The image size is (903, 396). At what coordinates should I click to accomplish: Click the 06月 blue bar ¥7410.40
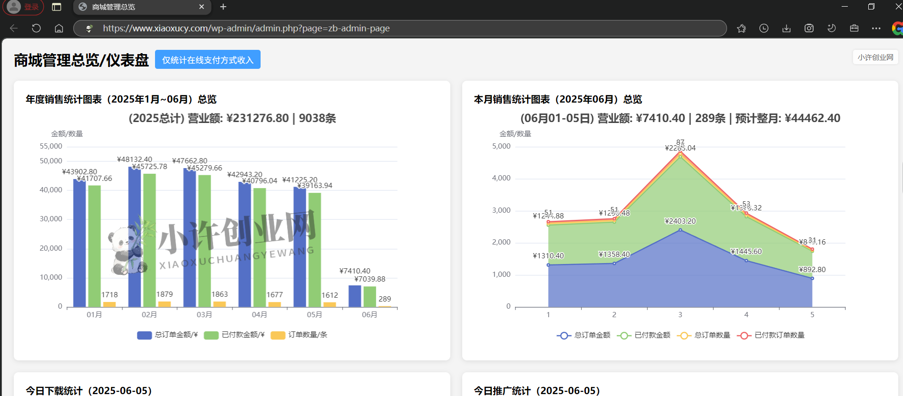click(x=355, y=296)
